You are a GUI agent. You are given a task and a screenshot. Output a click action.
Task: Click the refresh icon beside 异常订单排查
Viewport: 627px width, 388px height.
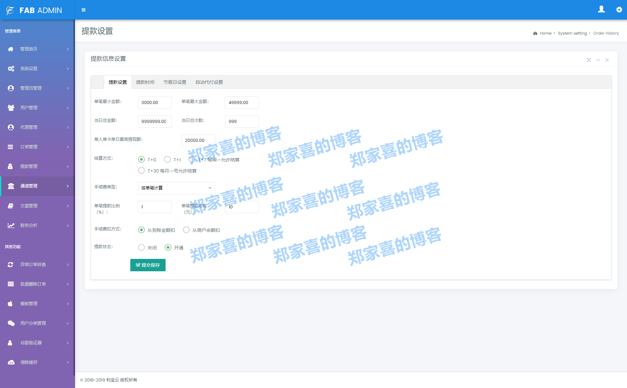[10, 264]
